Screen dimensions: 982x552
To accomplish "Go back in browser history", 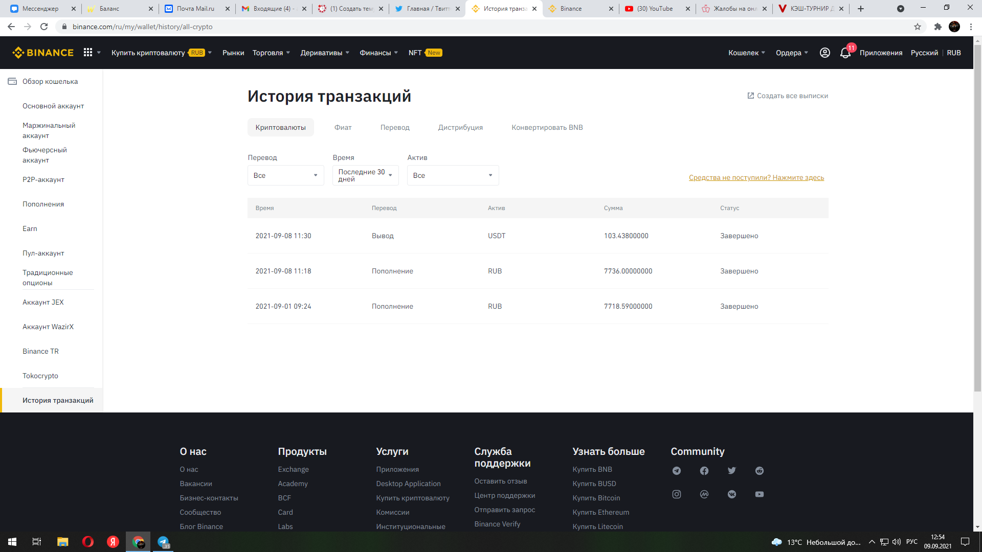I will coord(11,27).
